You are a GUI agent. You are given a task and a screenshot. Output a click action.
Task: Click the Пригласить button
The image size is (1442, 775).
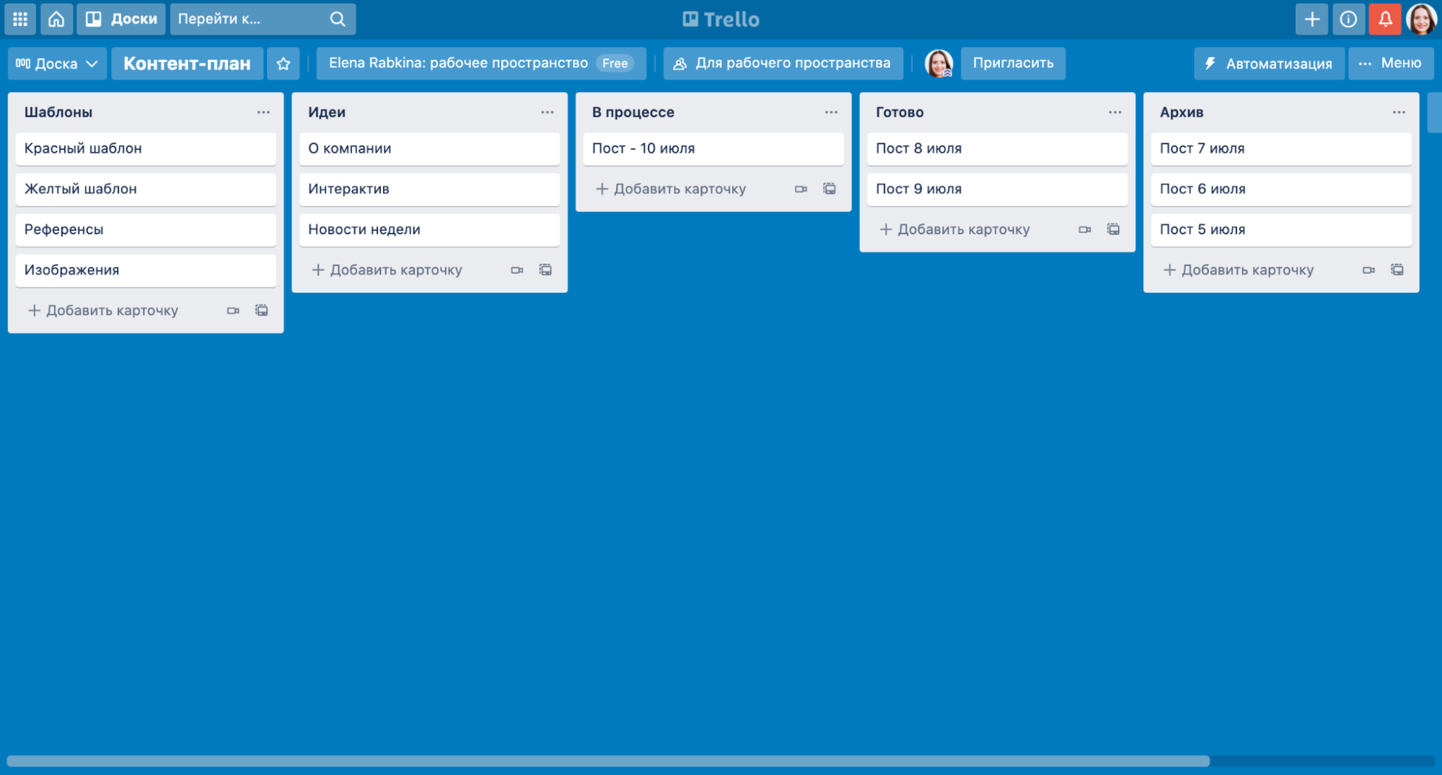coord(1013,63)
